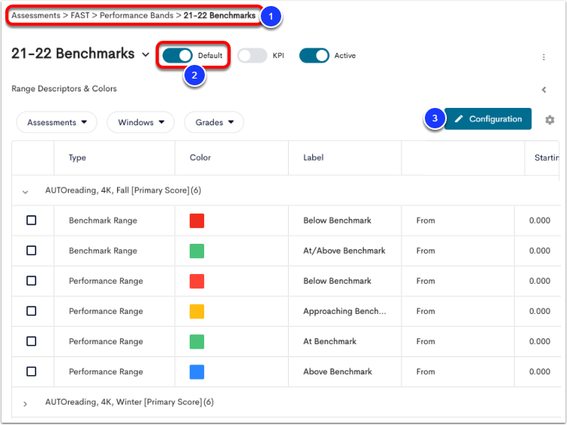The width and height of the screenshot is (567, 425).
Task: Open the Grades filter dropdown
Action: point(214,122)
